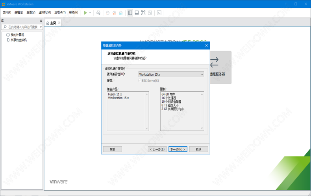Click the Unity mode toolbar icon
Screen dimensions: 311x196
[150, 13]
